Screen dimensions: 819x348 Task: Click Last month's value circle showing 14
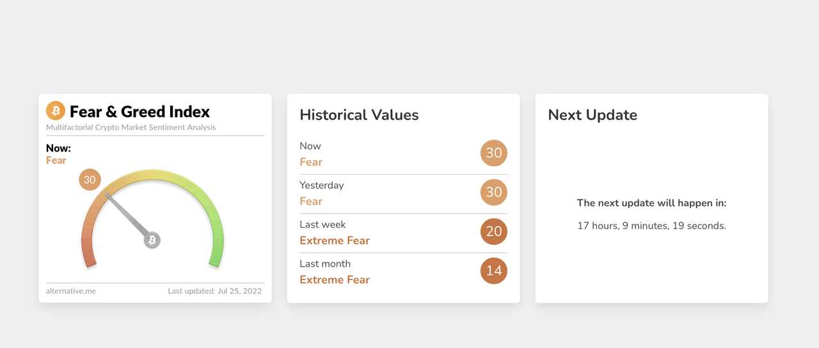[x=493, y=271]
